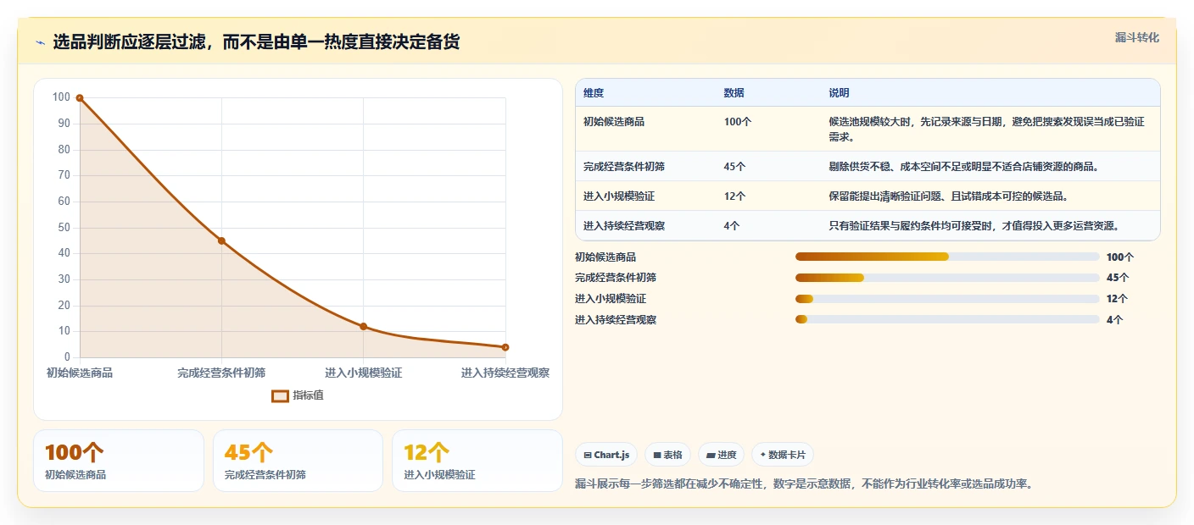Click the 100个 value beside the progress bar
The image size is (1194, 525).
click(1120, 257)
